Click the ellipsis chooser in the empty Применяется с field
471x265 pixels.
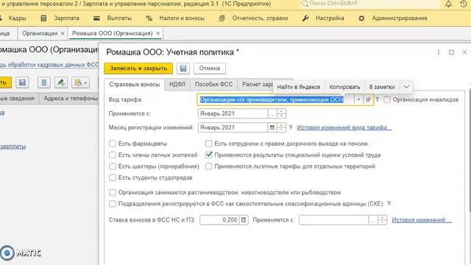click(x=373, y=220)
